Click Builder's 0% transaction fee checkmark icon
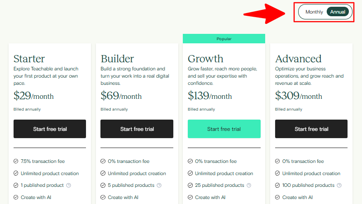362x204 pixels. [x=103, y=161]
